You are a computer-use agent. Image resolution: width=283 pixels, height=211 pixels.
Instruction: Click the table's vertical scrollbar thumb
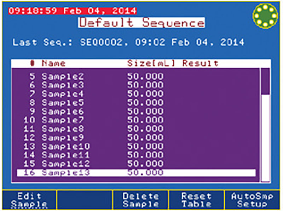click(265, 81)
